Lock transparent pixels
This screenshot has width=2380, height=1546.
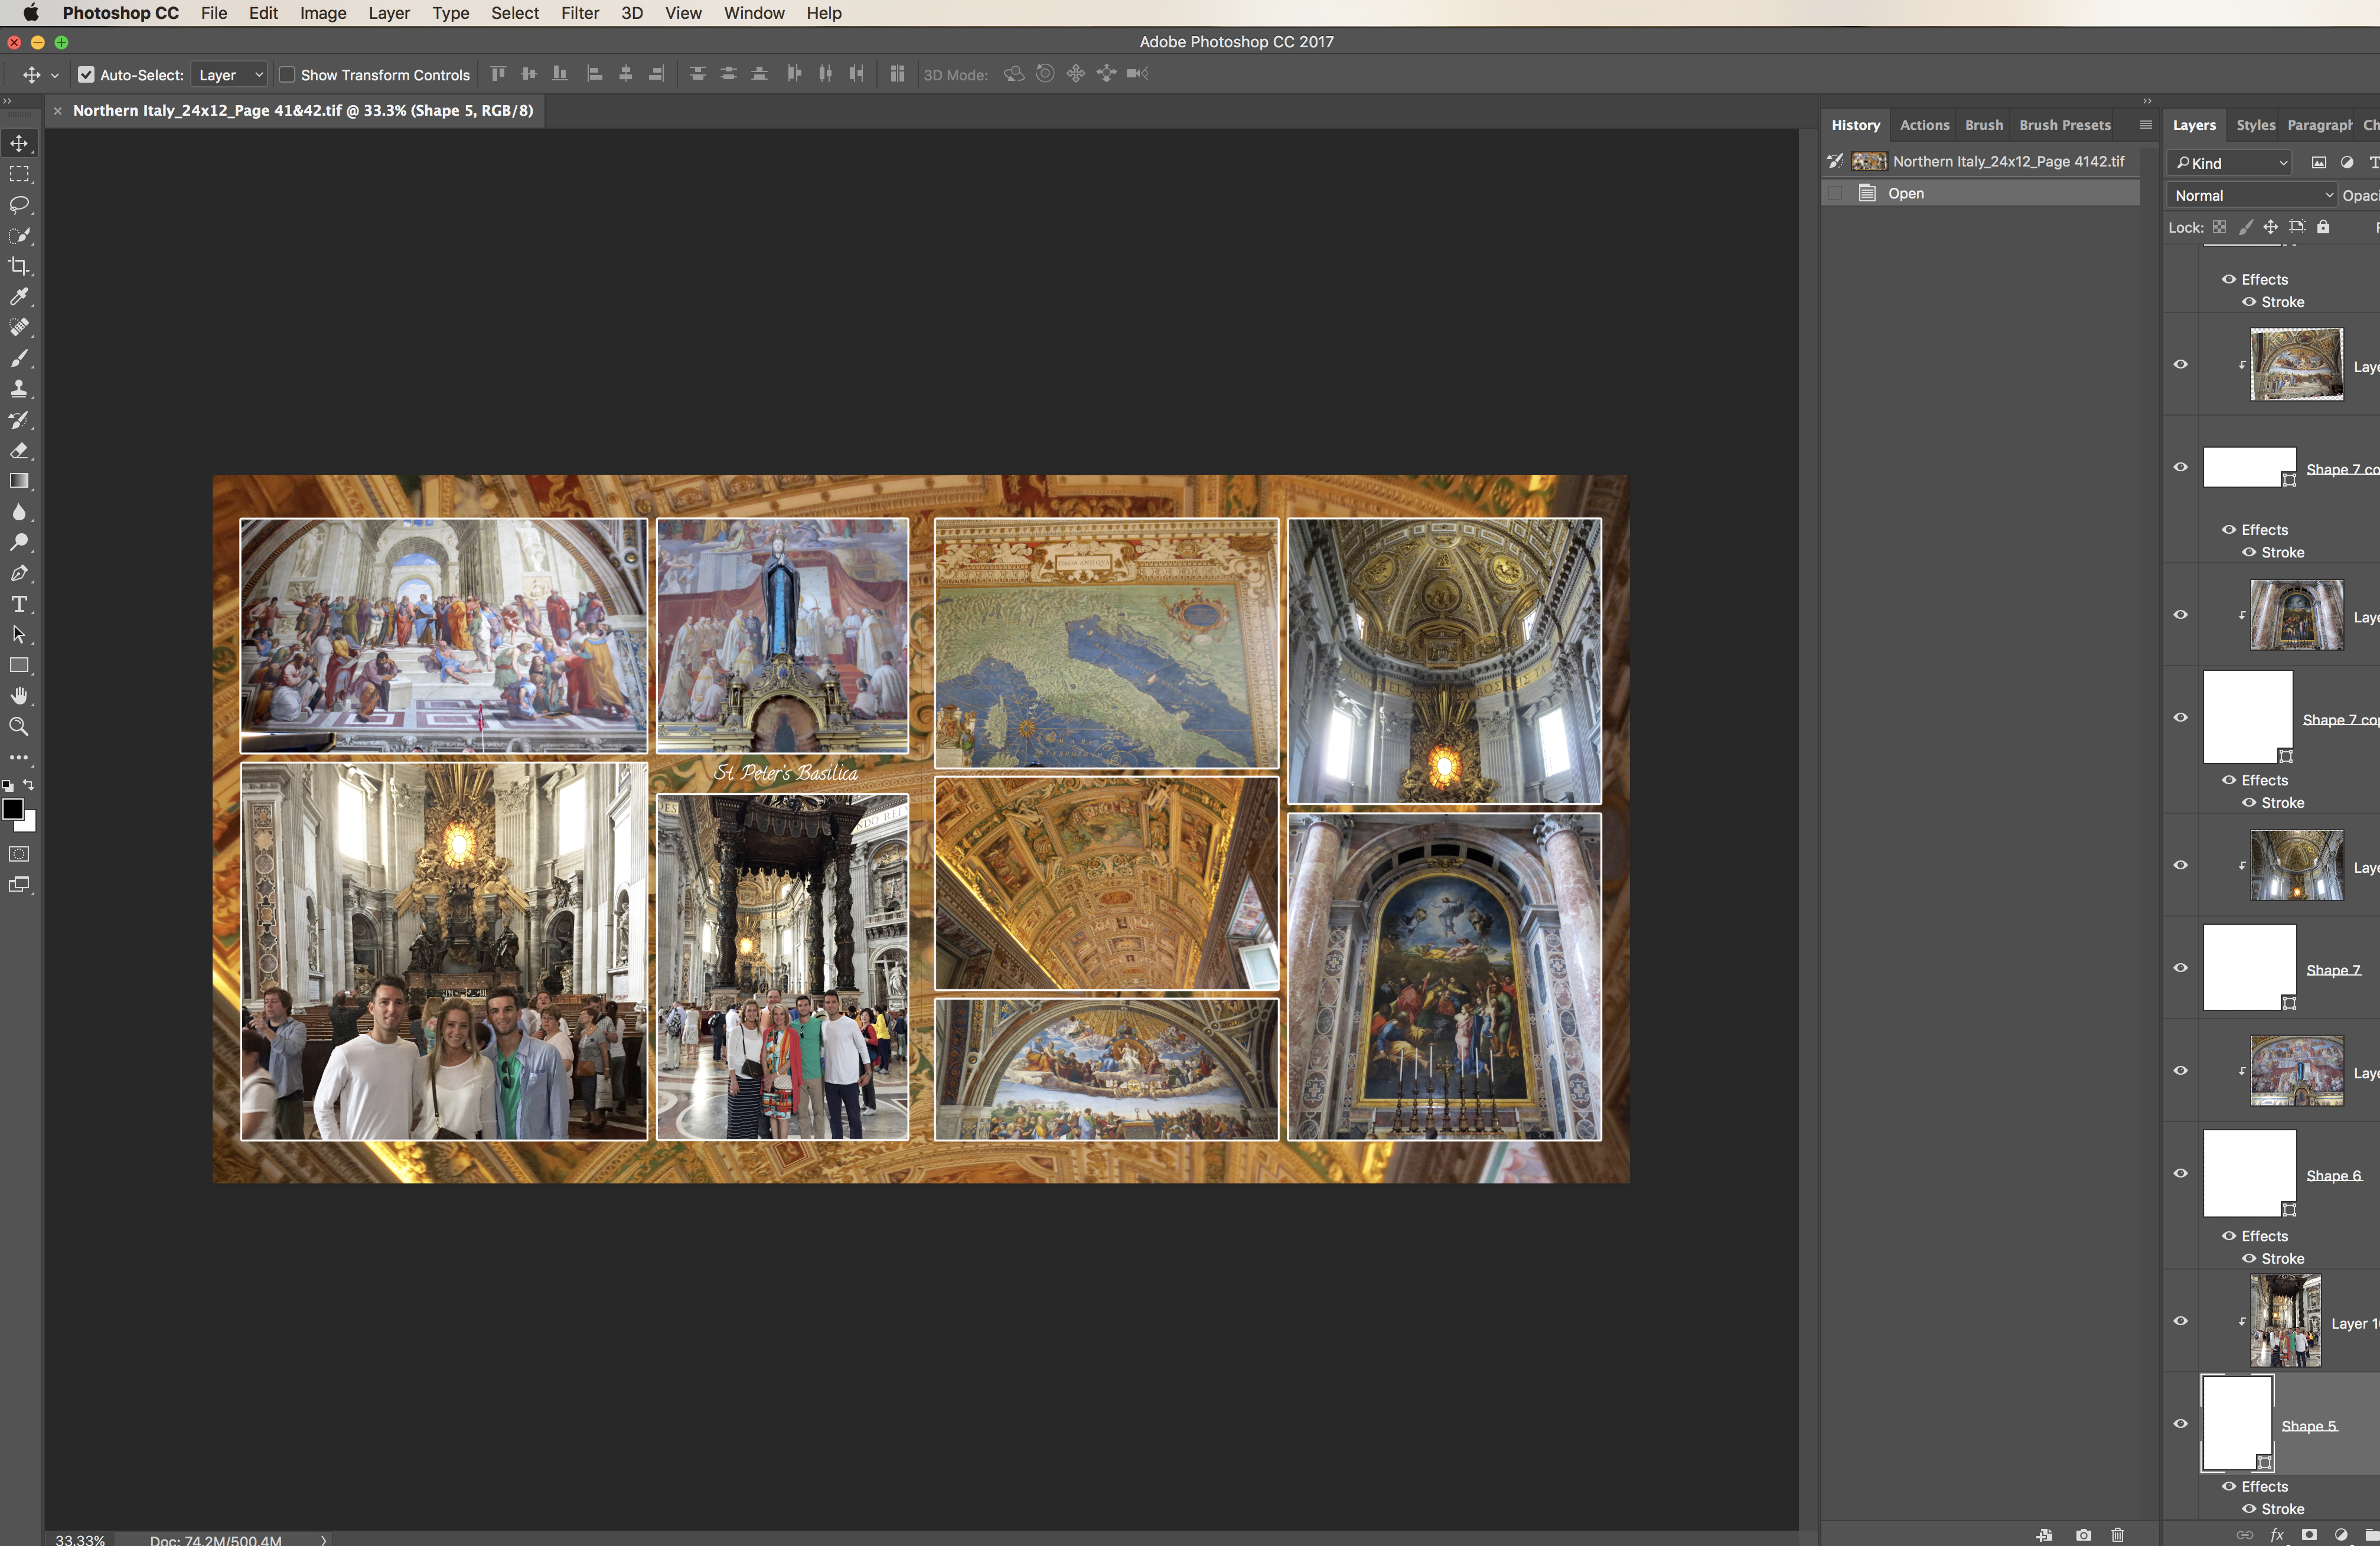coord(2219,227)
